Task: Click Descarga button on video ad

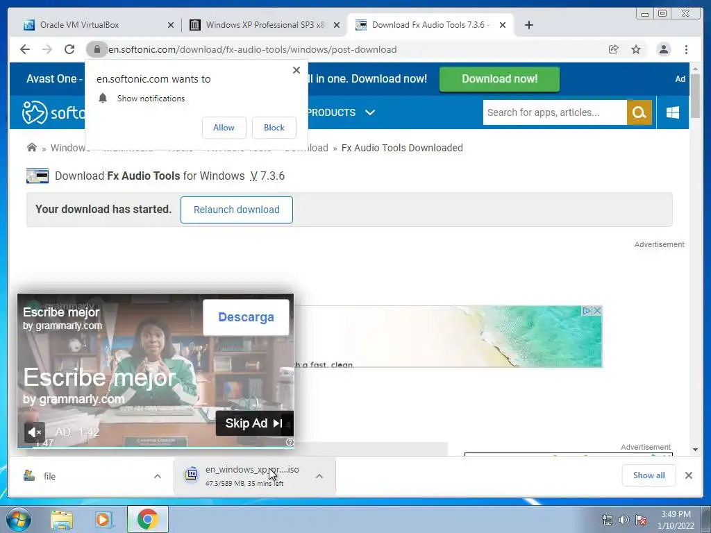Action: 246,317
